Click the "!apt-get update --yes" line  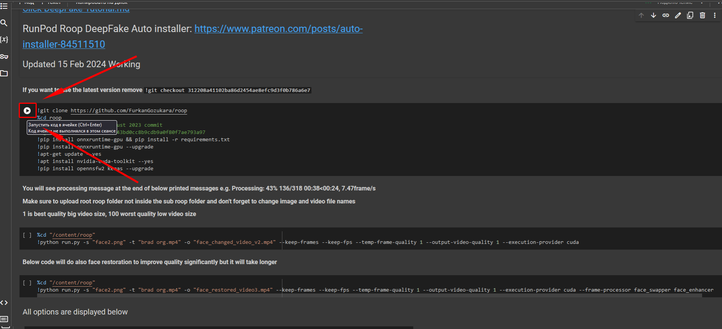[69, 154]
